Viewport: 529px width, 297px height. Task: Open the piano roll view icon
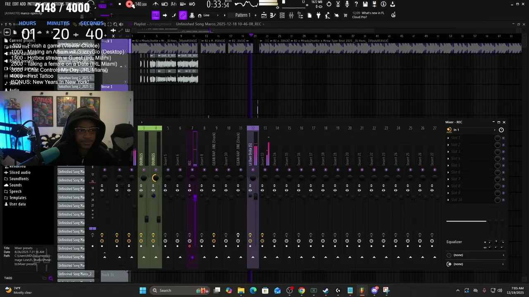273,15
